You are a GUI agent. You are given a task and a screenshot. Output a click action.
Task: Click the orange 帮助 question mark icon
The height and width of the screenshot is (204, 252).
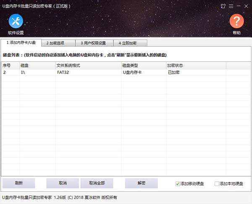click(x=236, y=21)
